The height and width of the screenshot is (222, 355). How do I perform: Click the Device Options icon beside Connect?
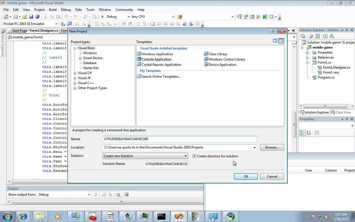(x=69, y=24)
